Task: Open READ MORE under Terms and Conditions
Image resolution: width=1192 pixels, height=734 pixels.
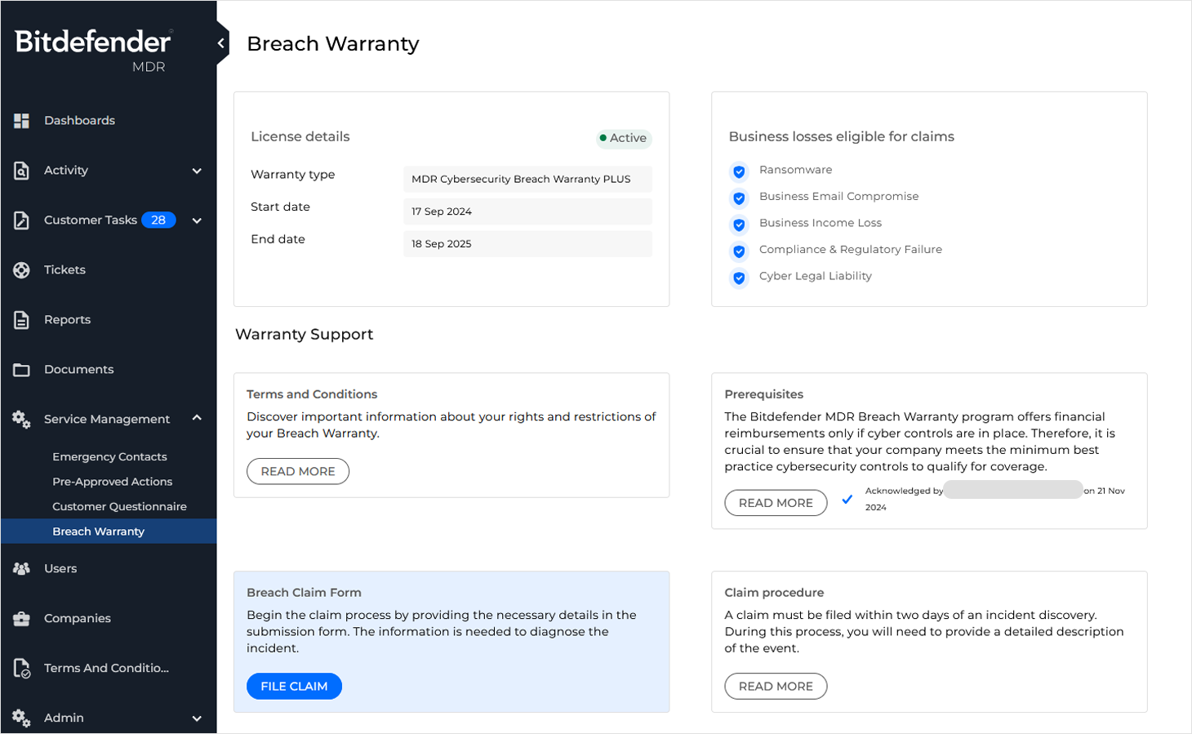Action: click(x=297, y=471)
